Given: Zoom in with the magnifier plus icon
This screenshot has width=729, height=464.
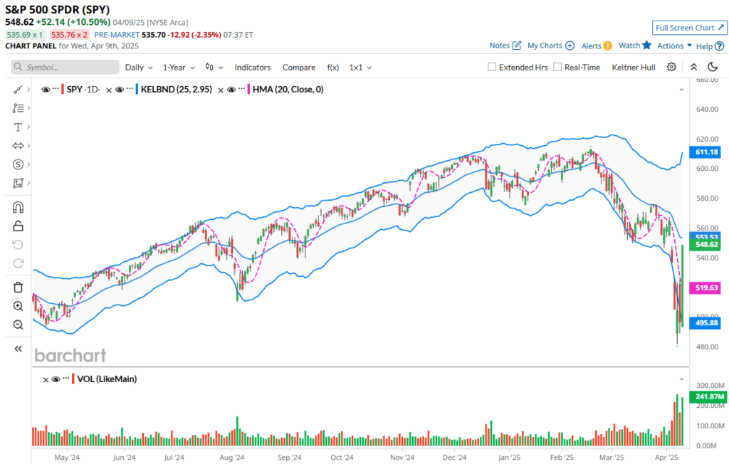Looking at the screenshot, I should (x=18, y=306).
